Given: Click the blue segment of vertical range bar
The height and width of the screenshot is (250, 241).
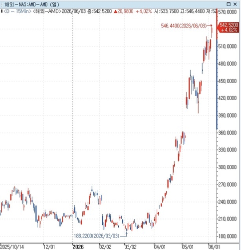Looking at the screenshot, I should [x=217, y=84].
